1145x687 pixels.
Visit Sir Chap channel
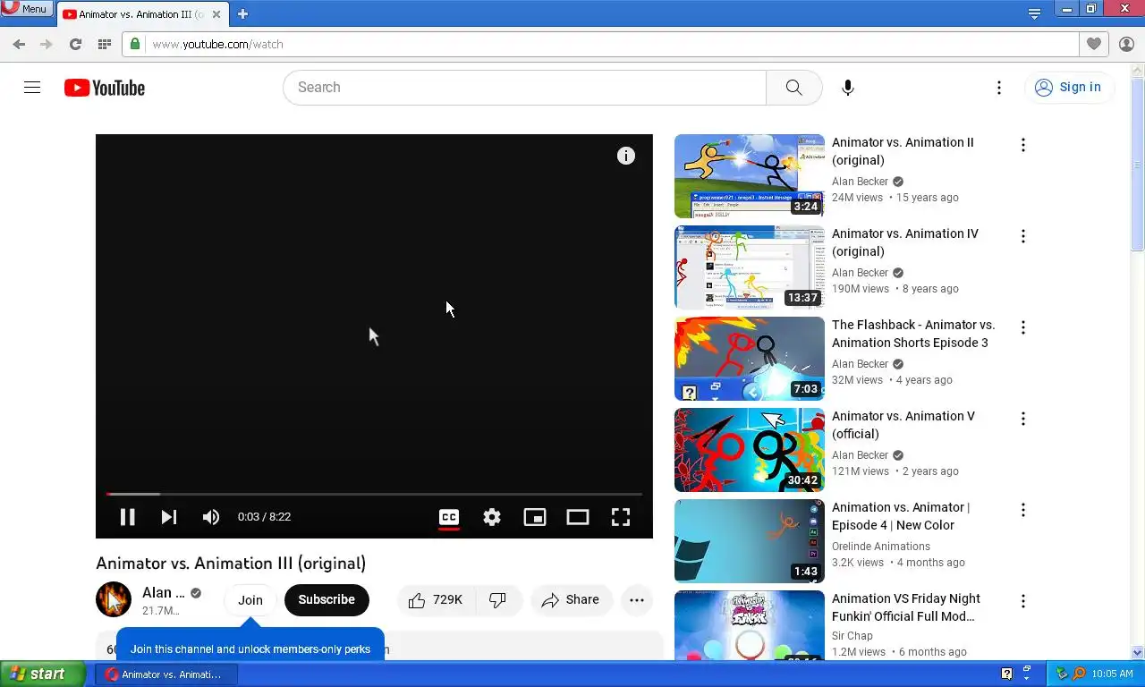(852, 636)
